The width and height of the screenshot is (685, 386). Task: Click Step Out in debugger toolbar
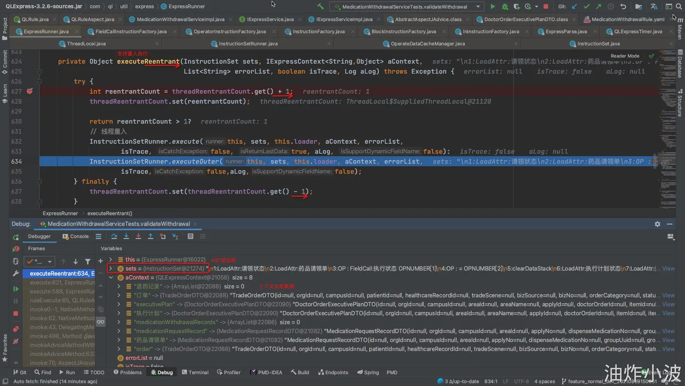click(150, 236)
